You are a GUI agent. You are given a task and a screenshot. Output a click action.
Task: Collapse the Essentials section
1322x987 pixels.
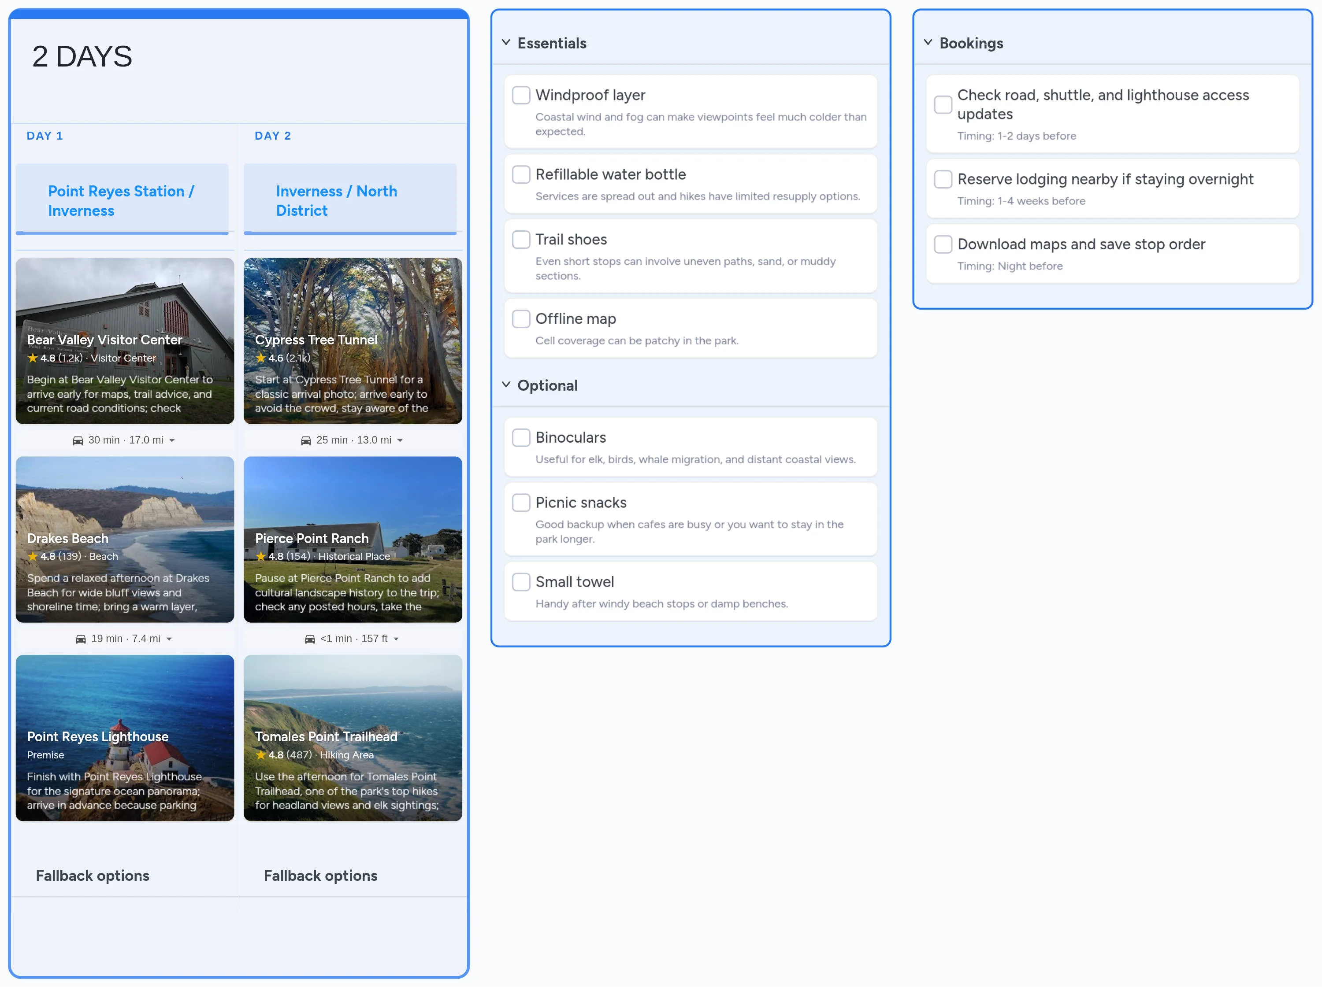(505, 42)
